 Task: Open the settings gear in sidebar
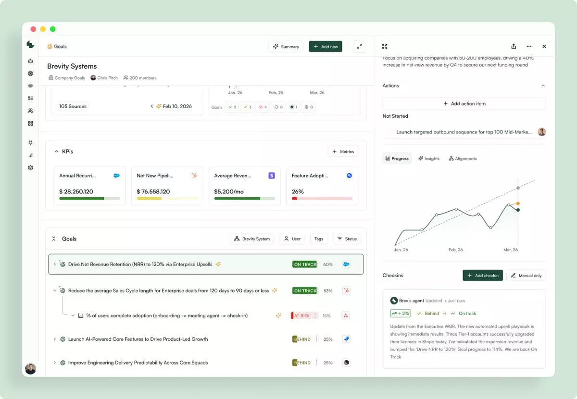(30, 168)
